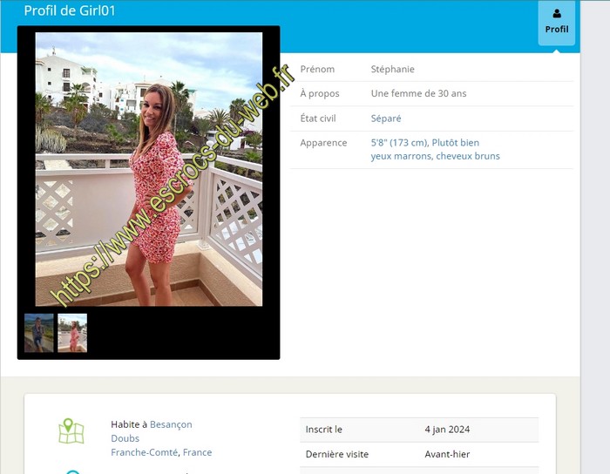610x474 pixels.
Task: Click the green map location icon
Action: [71, 430]
